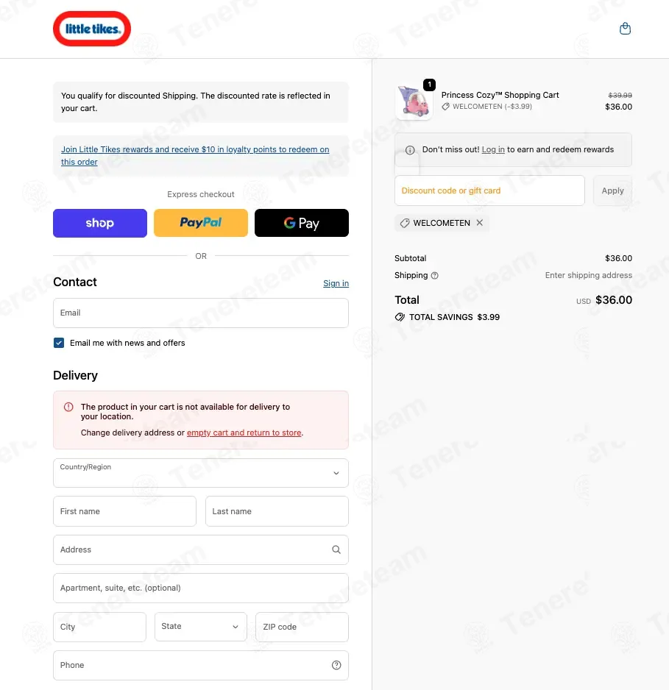Screen dimensions: 669x690
Task: Click the phone field help icon
Action: click(x=336, y=665)
